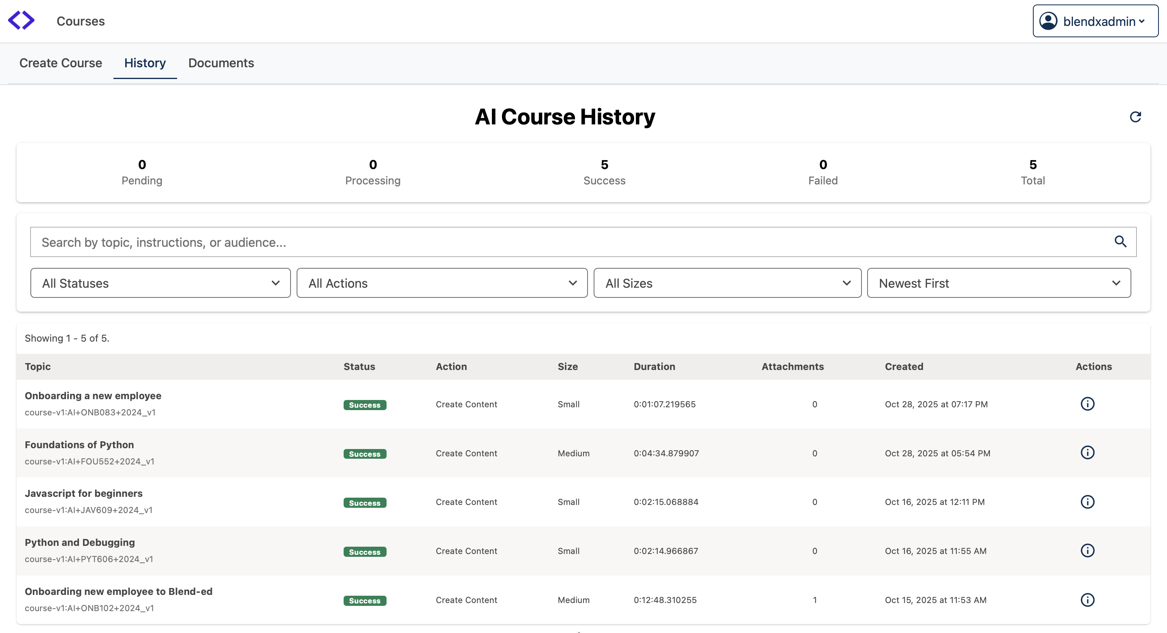Focus the topic search input field
Screen dimensions: 1167x633
(x=571, y=242)
